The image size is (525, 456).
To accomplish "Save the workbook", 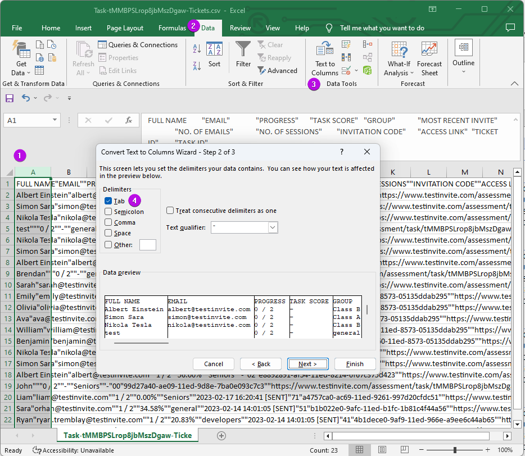I will (x=10, y=98).
